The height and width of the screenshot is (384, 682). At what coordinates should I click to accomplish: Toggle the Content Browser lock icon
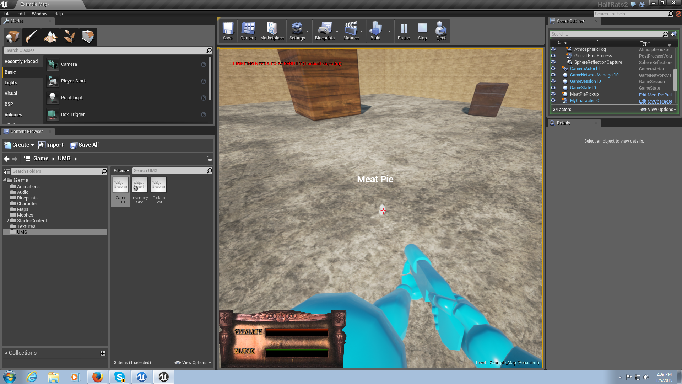click(x=209, y=159)
